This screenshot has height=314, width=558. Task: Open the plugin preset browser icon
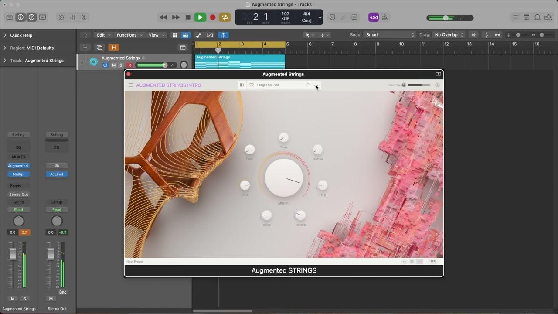click(x=242, y=85)
